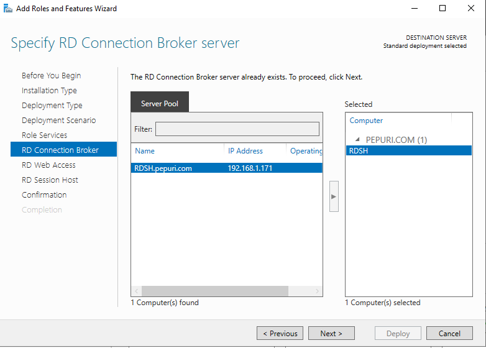
Task: Go to RD Session Host step
Action: [x=50, y=180]
